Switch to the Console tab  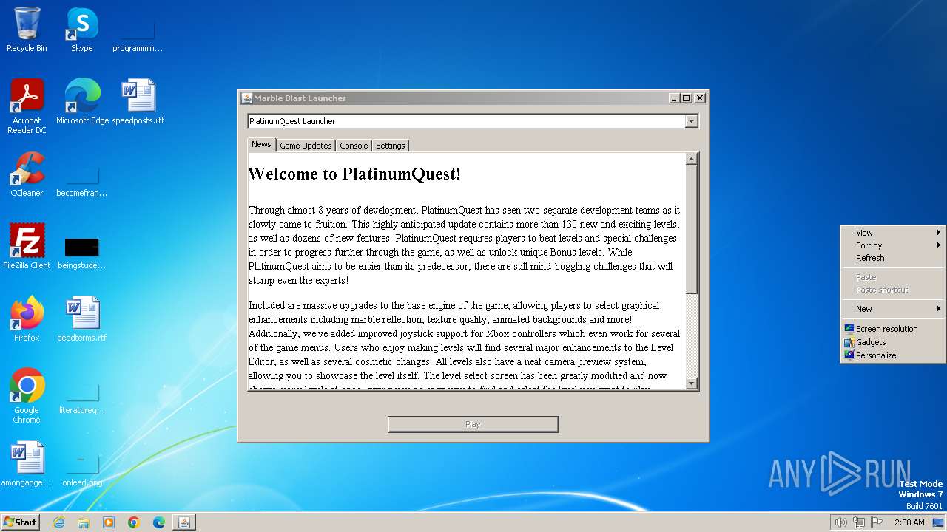click(x=354, y=146)
